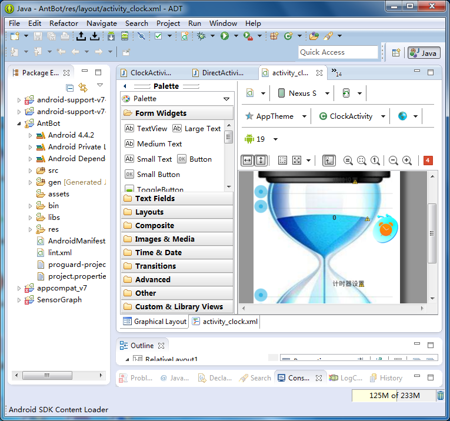This screenshot has height=421, width=450.
Task: Switch to the Java perspective button
Action: 424,52
